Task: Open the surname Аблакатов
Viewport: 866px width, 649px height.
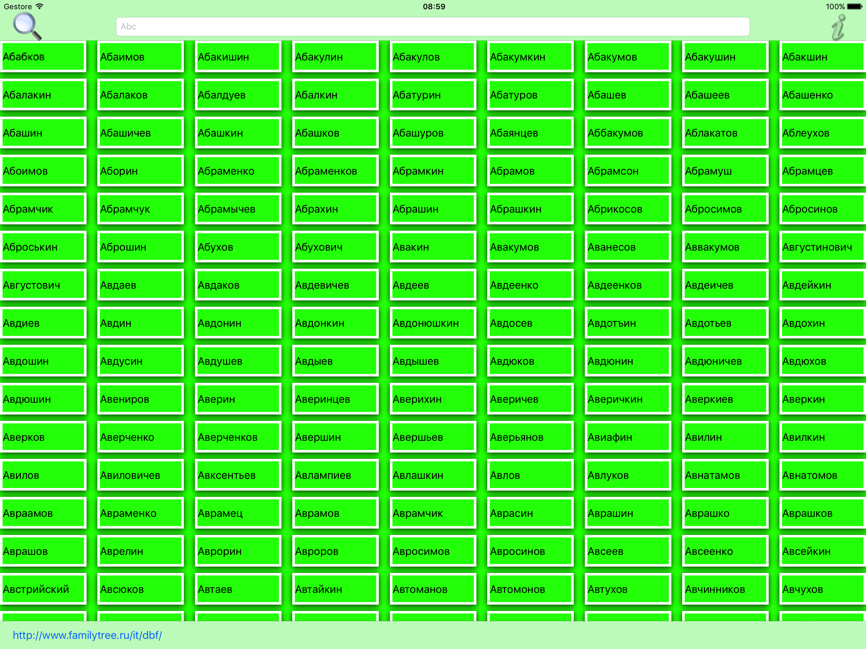Action: pyautogui.click(x=725, y=133)
